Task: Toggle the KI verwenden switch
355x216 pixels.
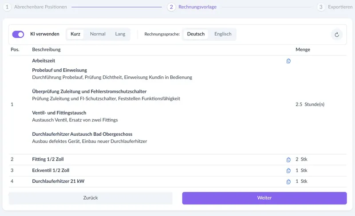Action: coord(18,35)
